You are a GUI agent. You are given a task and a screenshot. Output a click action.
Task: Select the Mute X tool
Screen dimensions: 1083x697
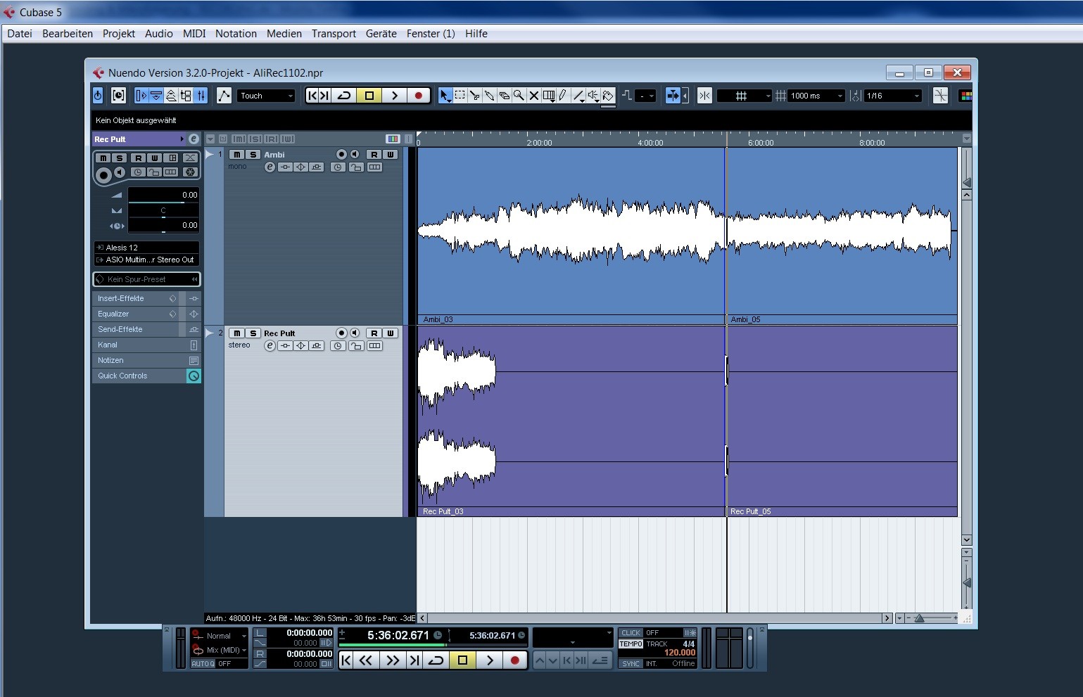pos(534,96)
